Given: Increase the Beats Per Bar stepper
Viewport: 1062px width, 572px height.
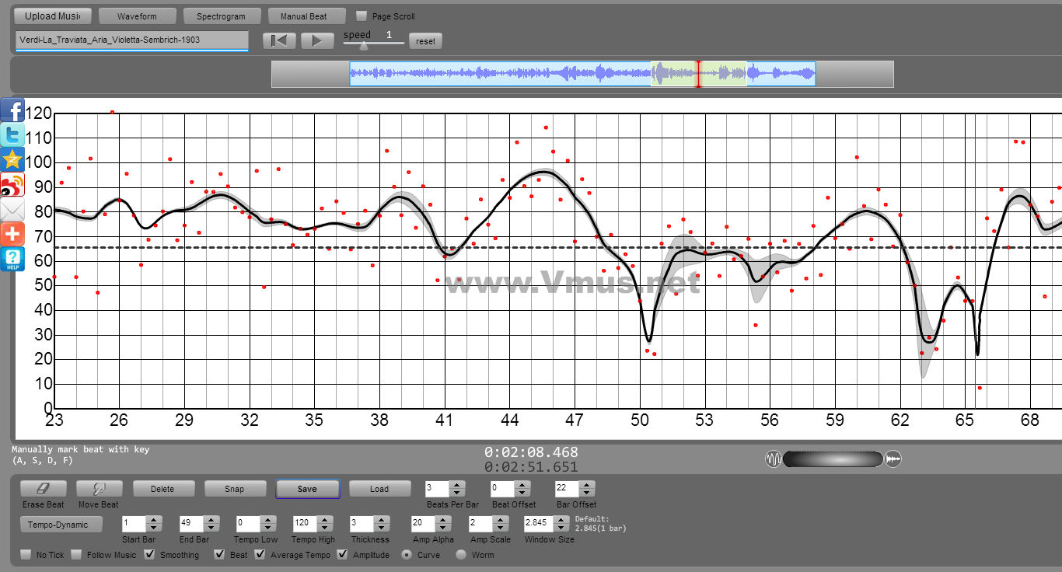Looking at the screenshot, I should pyautogui.click(x=457, y=485).
